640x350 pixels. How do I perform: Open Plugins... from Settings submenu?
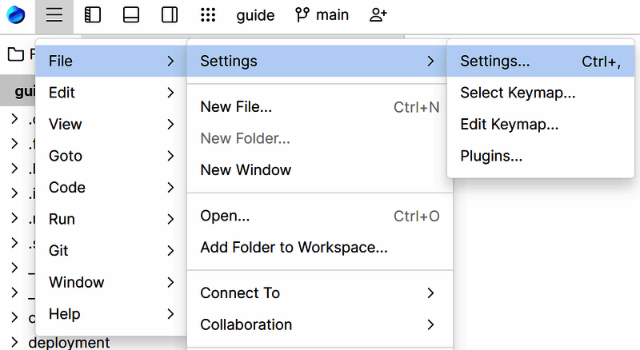[x=491, y=156]
